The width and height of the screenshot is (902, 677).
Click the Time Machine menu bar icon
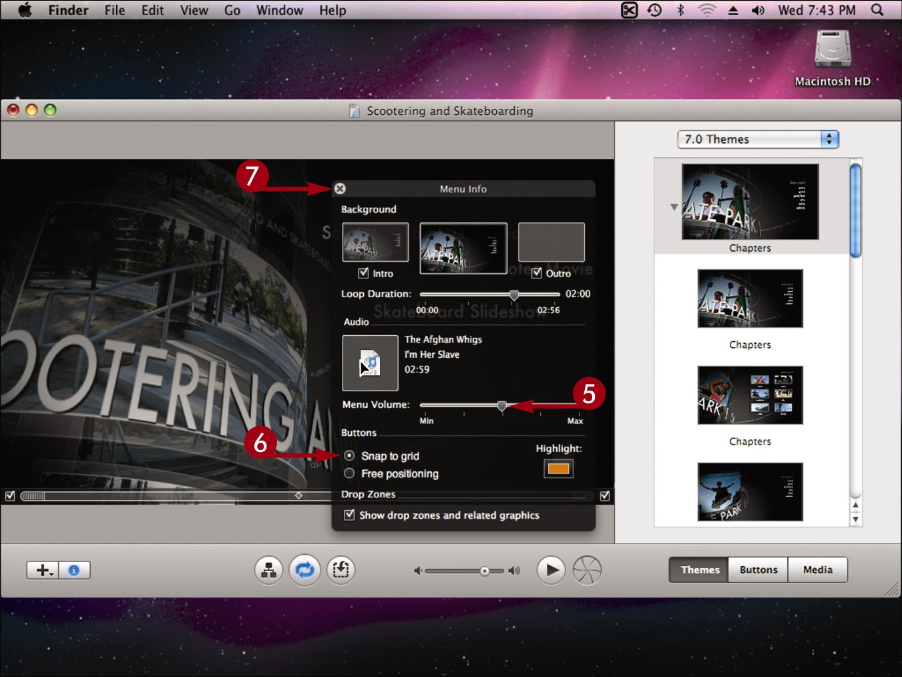[655, 10]
